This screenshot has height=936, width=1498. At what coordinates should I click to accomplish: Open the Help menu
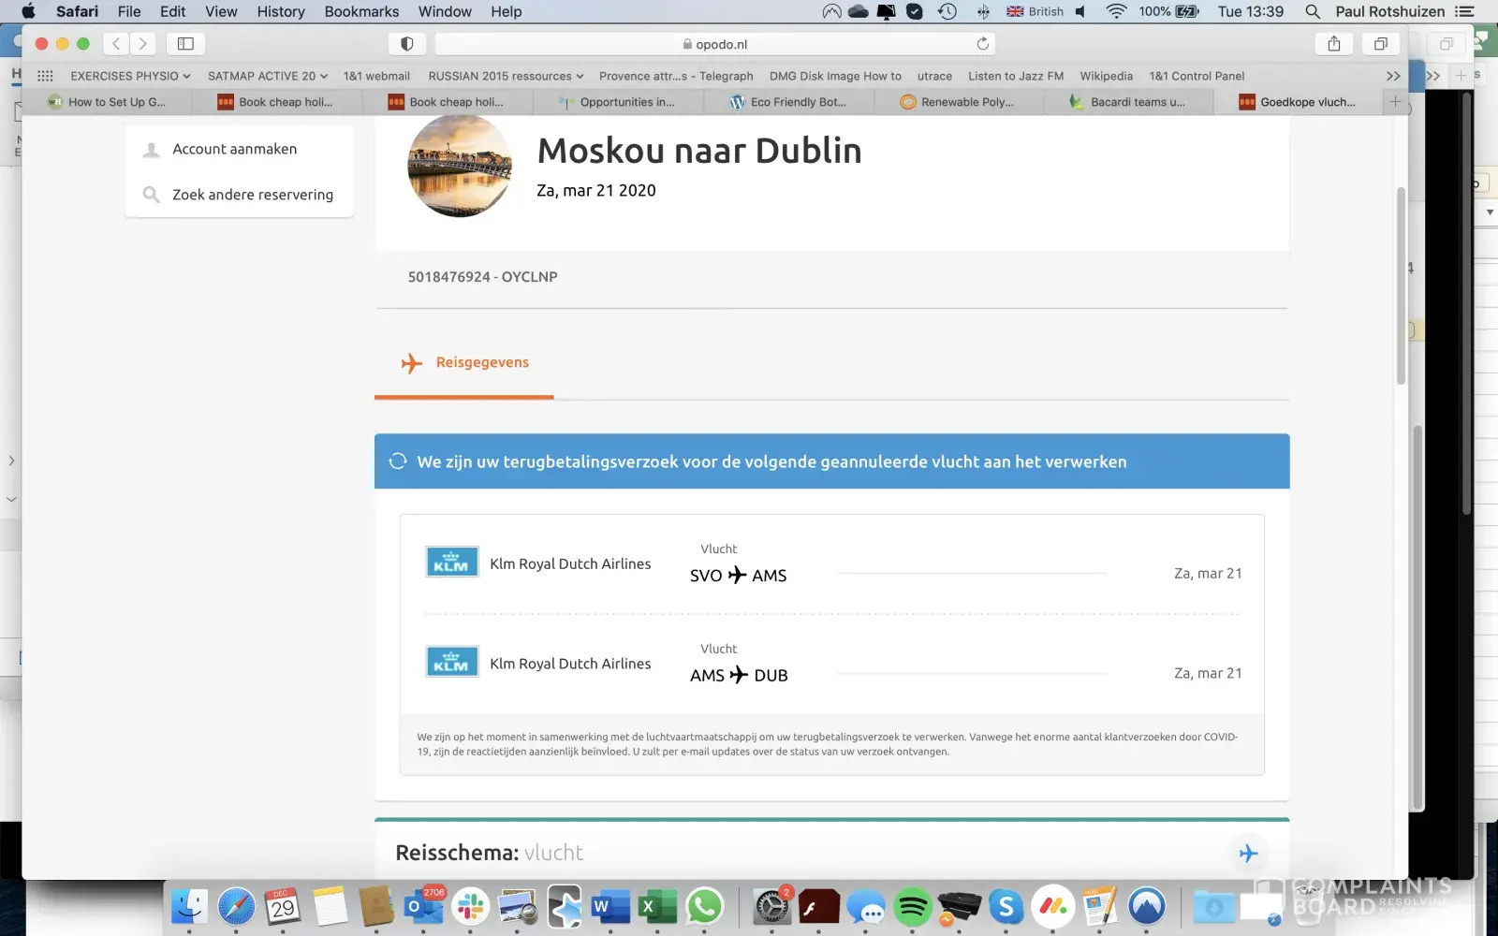click(x=507, y=11)
